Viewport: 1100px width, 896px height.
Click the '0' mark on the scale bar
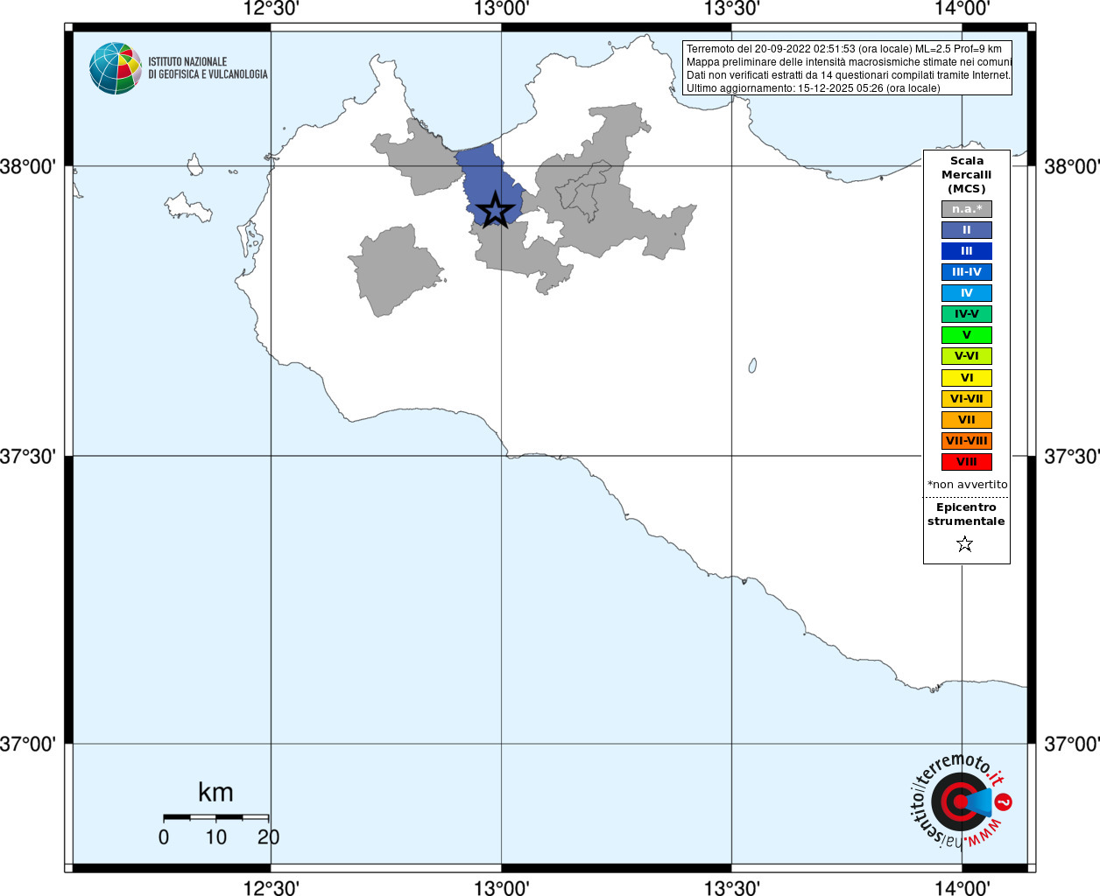pyautogui.click(x=164, y=837)
